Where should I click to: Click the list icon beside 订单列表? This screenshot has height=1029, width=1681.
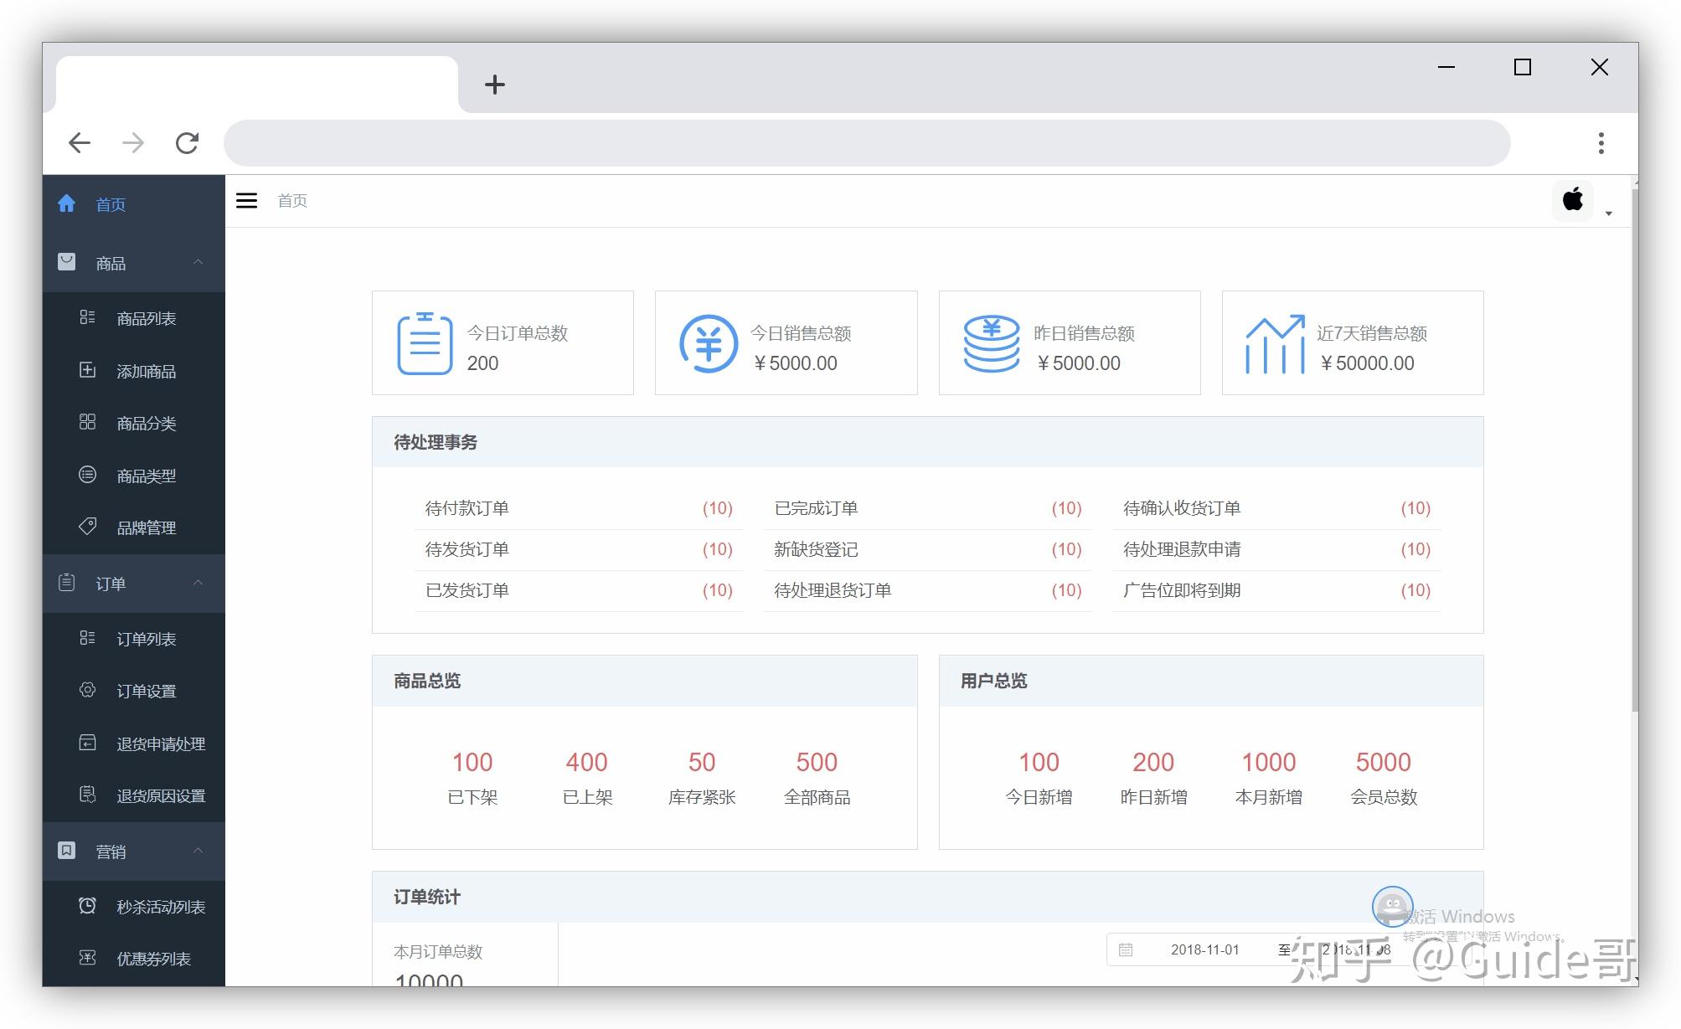coord(88,637)
